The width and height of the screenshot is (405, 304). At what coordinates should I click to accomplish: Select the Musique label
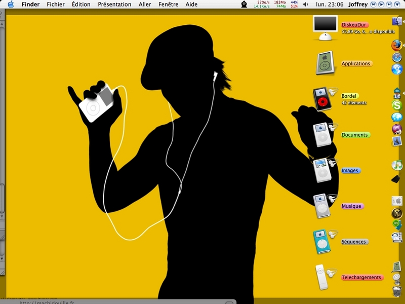point(351,206)
